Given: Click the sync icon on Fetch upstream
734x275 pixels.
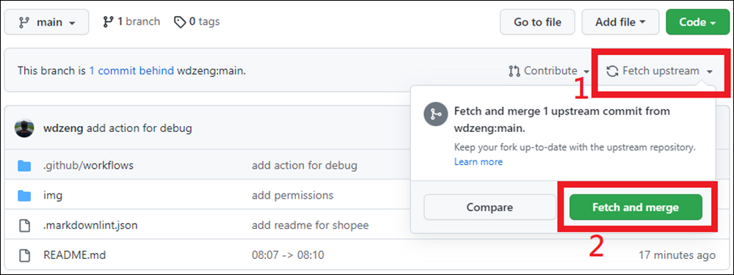Looking at the screenshot, I should (x=612, y=71).
